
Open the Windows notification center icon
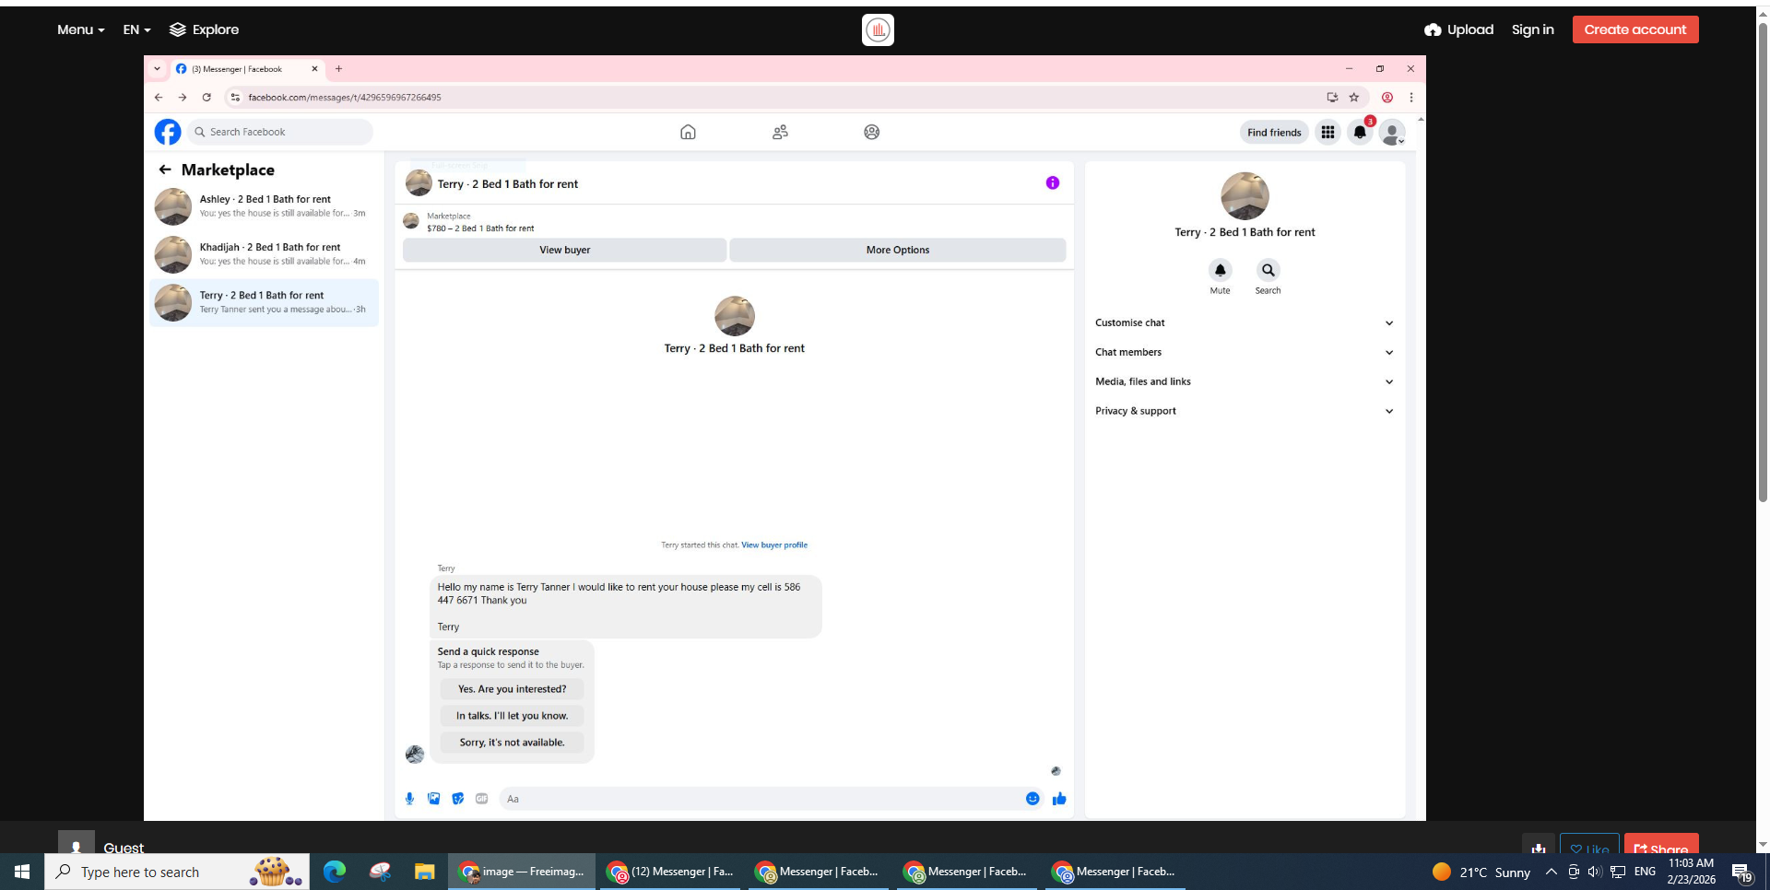click(x=1741, y=872)
